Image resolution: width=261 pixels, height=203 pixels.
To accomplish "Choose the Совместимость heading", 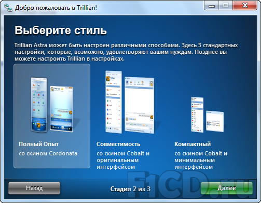I will (118, 144).
